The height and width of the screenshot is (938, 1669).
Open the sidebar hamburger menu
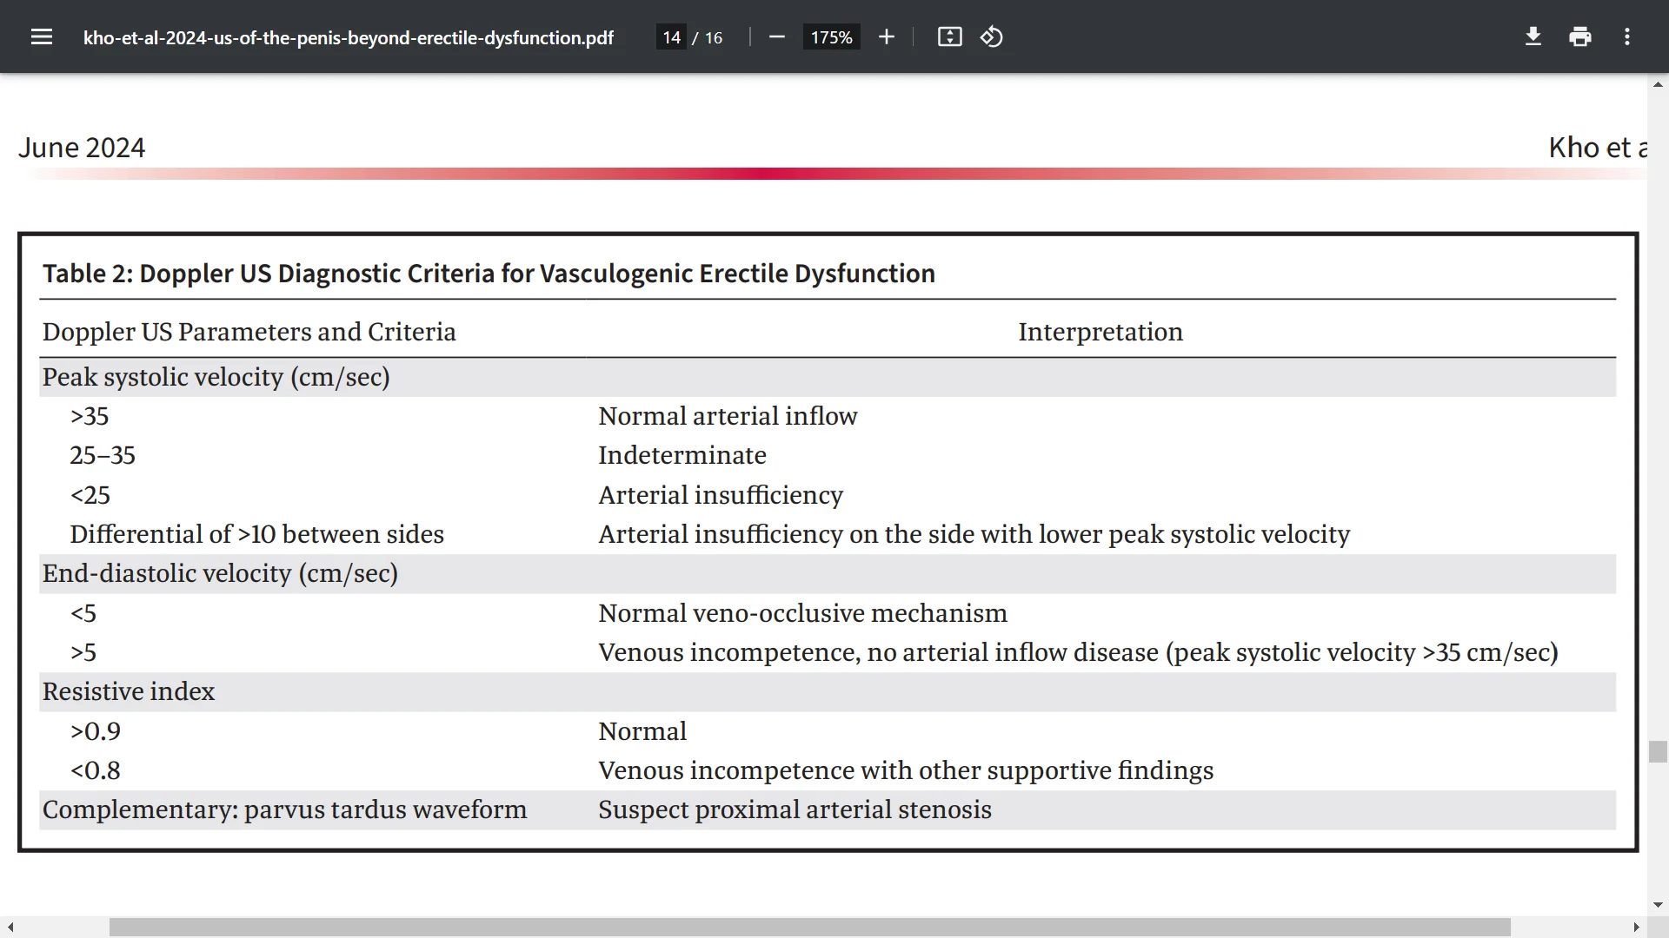[x=42, y=37]
